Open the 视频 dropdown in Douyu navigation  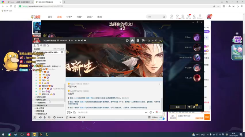(79, 17)
